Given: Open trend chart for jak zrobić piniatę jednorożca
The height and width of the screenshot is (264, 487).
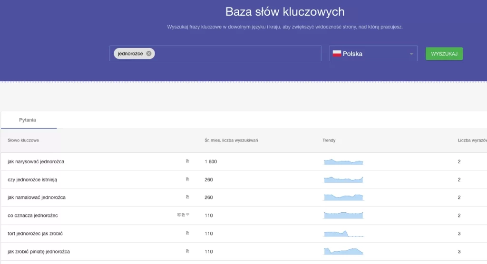Looking at the screenshot, I should coord(343,251).
